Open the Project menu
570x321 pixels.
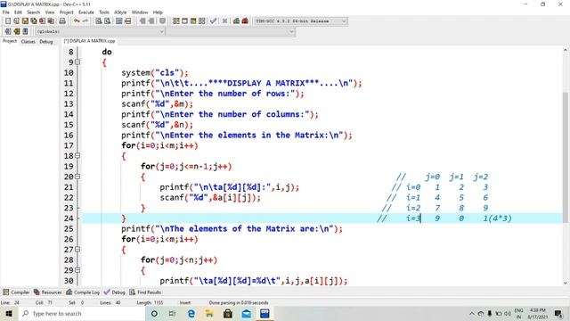(x=67, y=12)
